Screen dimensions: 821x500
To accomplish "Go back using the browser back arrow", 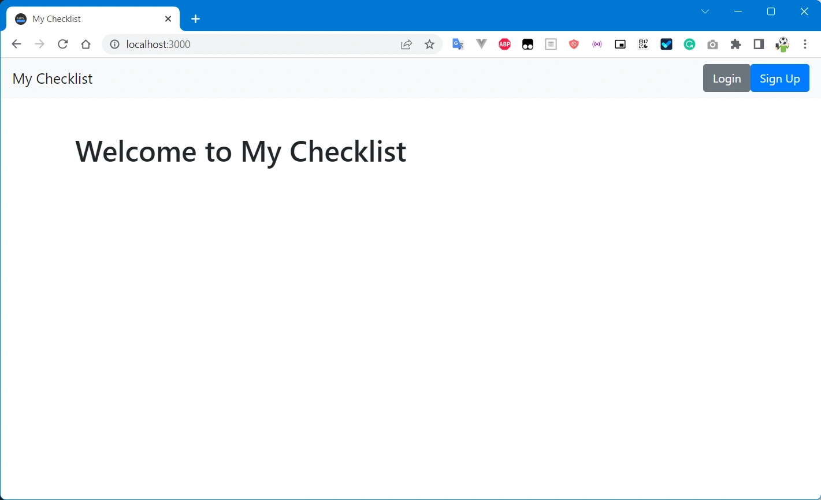I will click(16, 44).
